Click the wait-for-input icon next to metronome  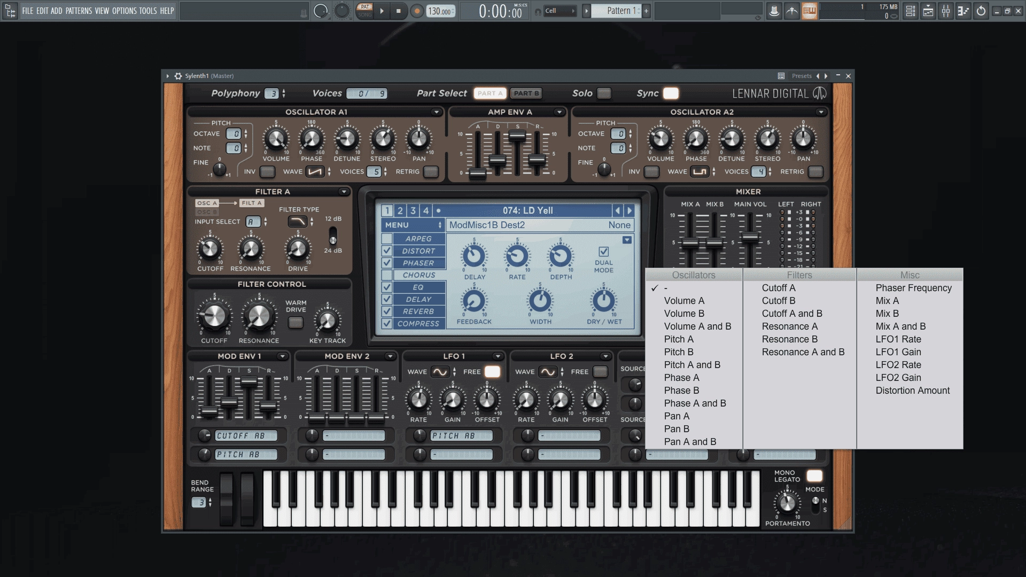[791, 11]
